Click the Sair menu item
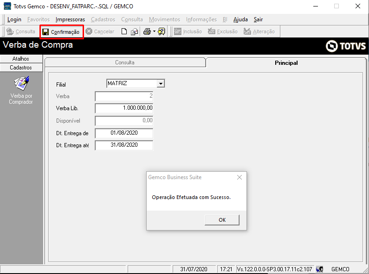The image size is (369, 274). 258,19
